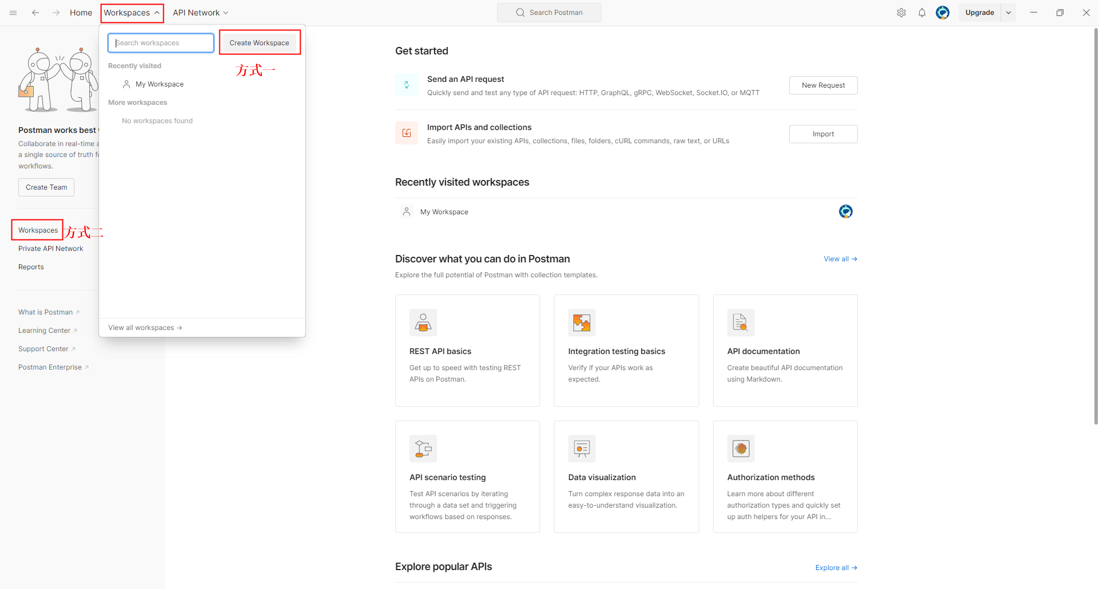Viewport: 1099px width, 589px height.
Task: Click the Create Workspace button
Action: pyautogui.click(x=259, y=43)
